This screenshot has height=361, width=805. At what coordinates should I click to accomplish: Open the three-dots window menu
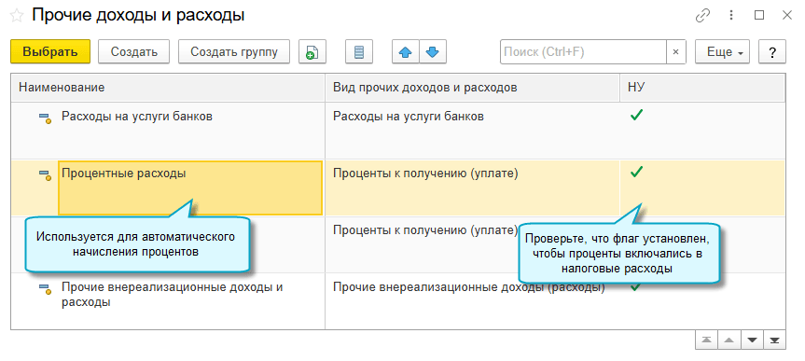click(x=731, y=16)
